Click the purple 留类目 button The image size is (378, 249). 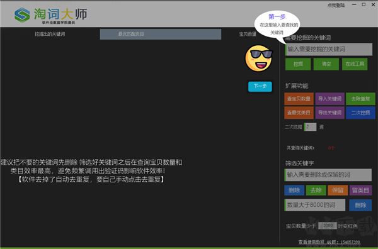click(360, 191)
